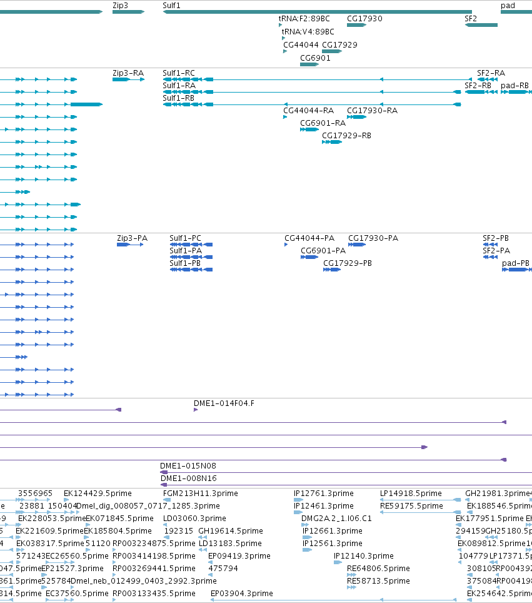Open the CG6901 gene label
This screenshot has width=532, height=603.
[315, 58]
